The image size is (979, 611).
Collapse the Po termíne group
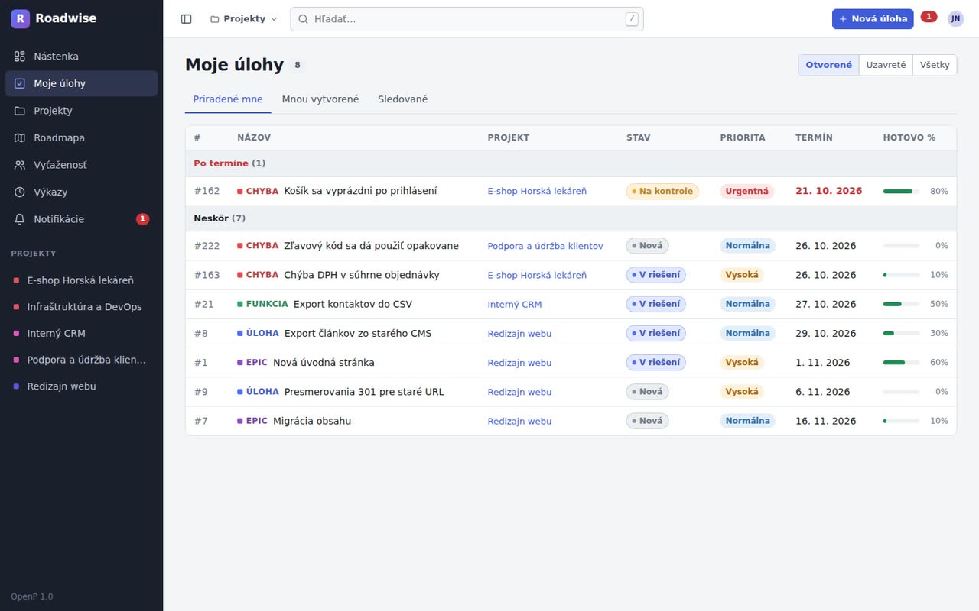(x=229, y=163)
